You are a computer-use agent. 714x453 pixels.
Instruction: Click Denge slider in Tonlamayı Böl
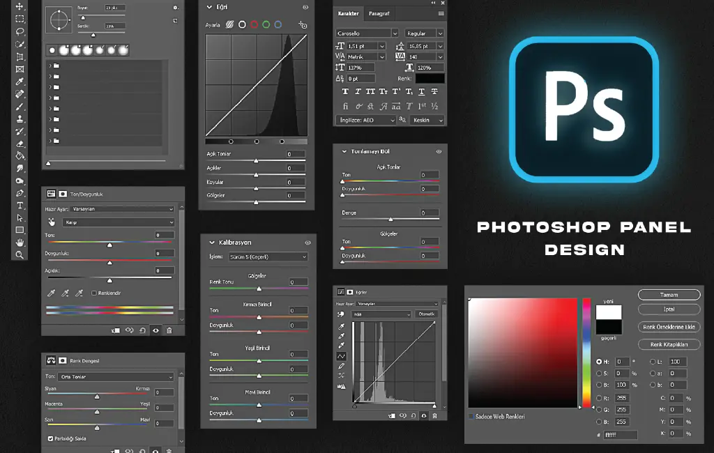(x=390, y=220)
